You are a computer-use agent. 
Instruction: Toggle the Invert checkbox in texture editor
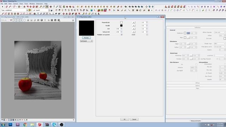click(147, 35)
